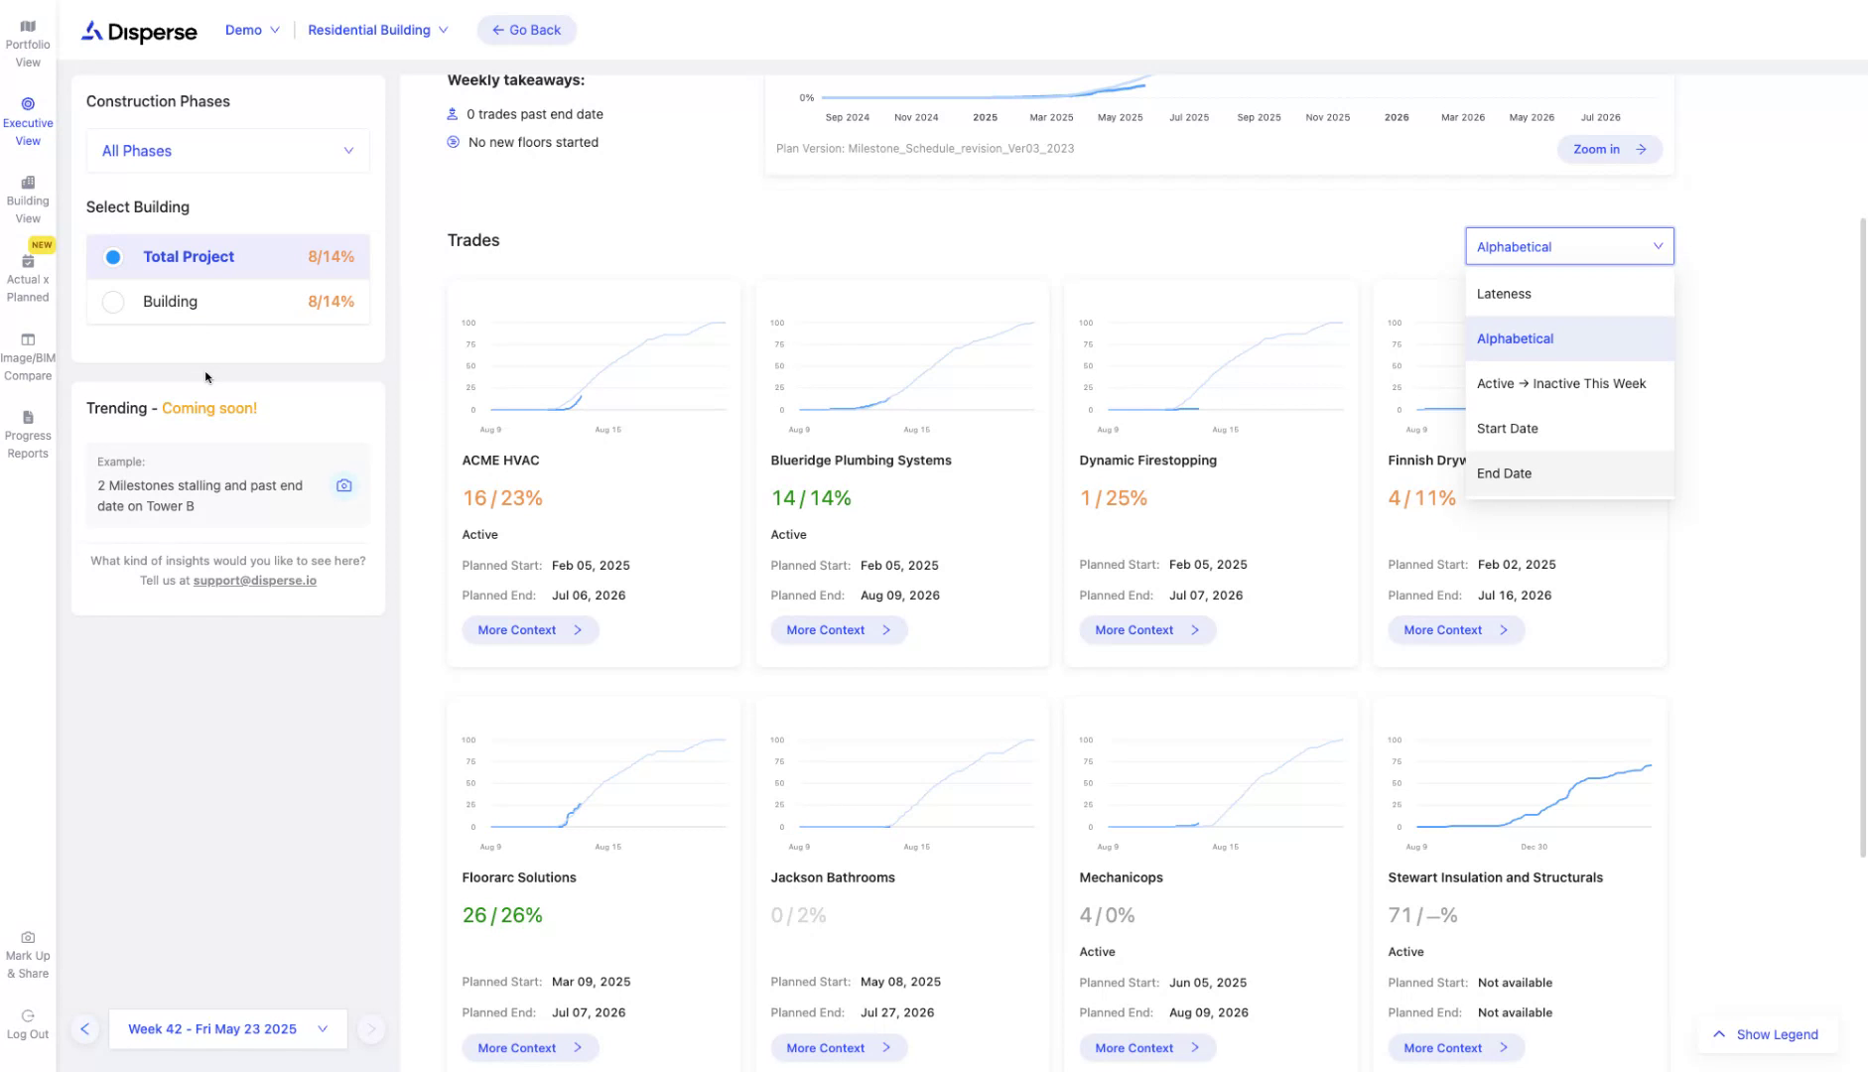Click the page vertical scrollbar

pos(1862,536)
